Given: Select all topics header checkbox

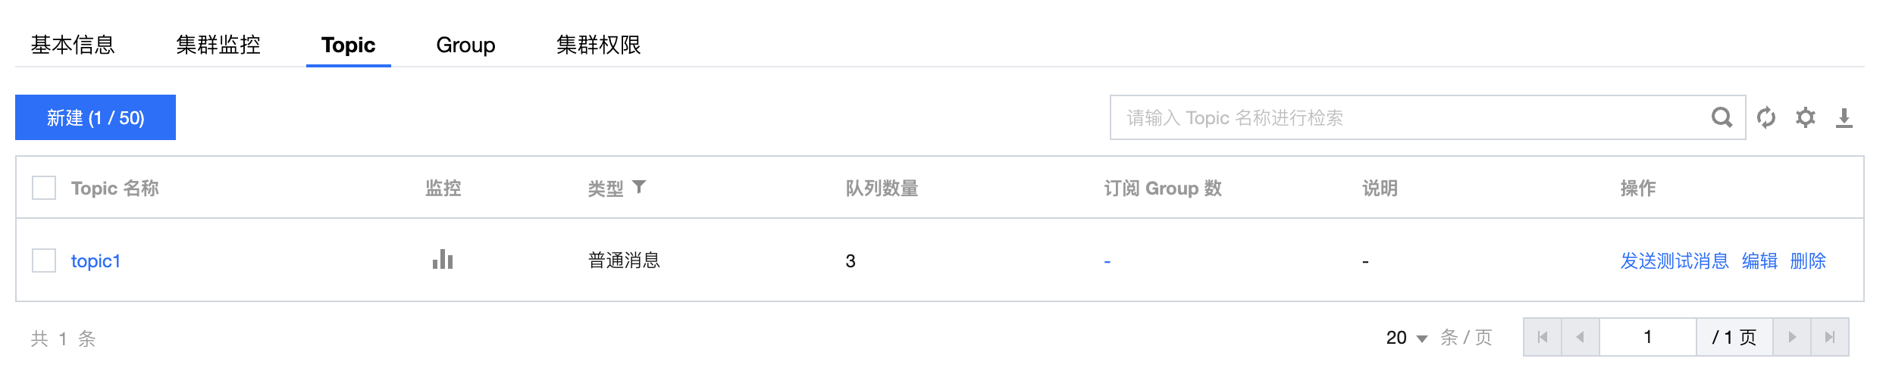Looking at the screenshot, I should pos(44,188).
